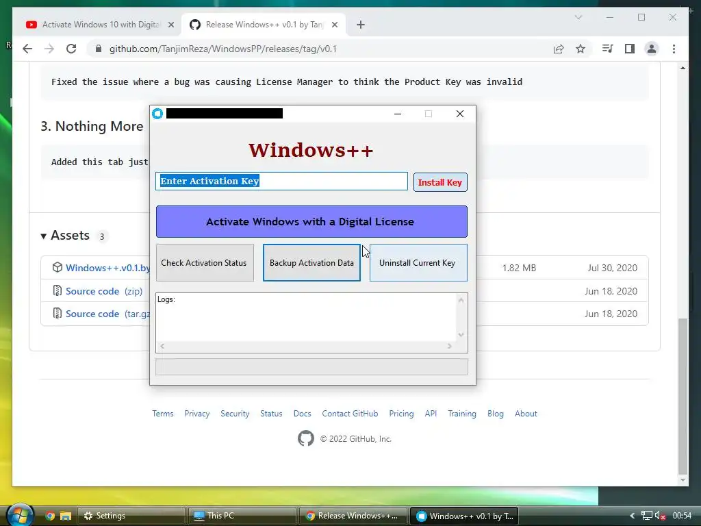Screen dimensions: 701x526
Task: Click the github.com address bar URL
Action: click(x=223, y=49)
